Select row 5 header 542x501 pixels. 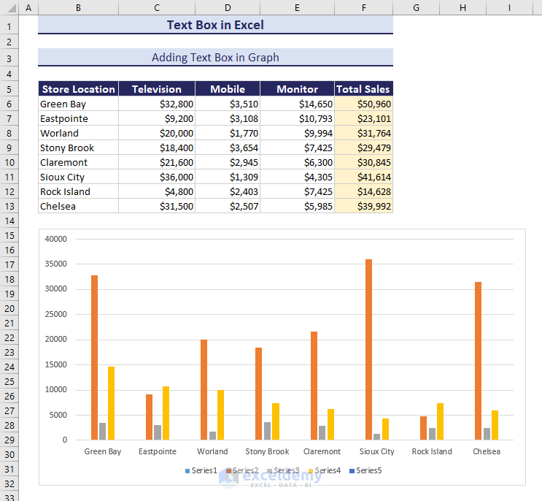tap(9, 89)
